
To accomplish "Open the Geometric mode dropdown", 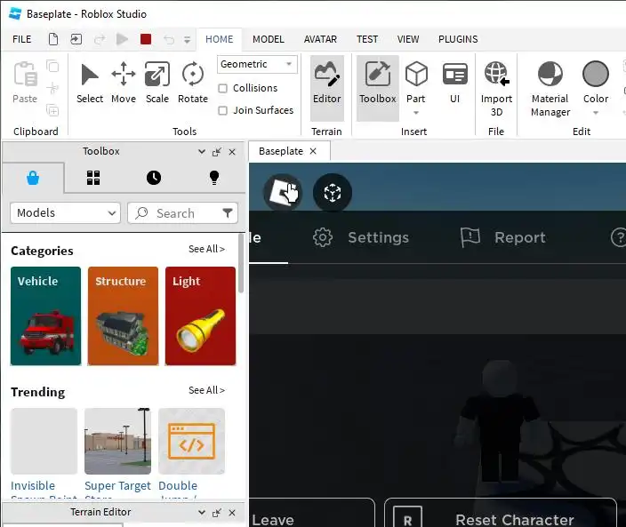I will 258,64.
